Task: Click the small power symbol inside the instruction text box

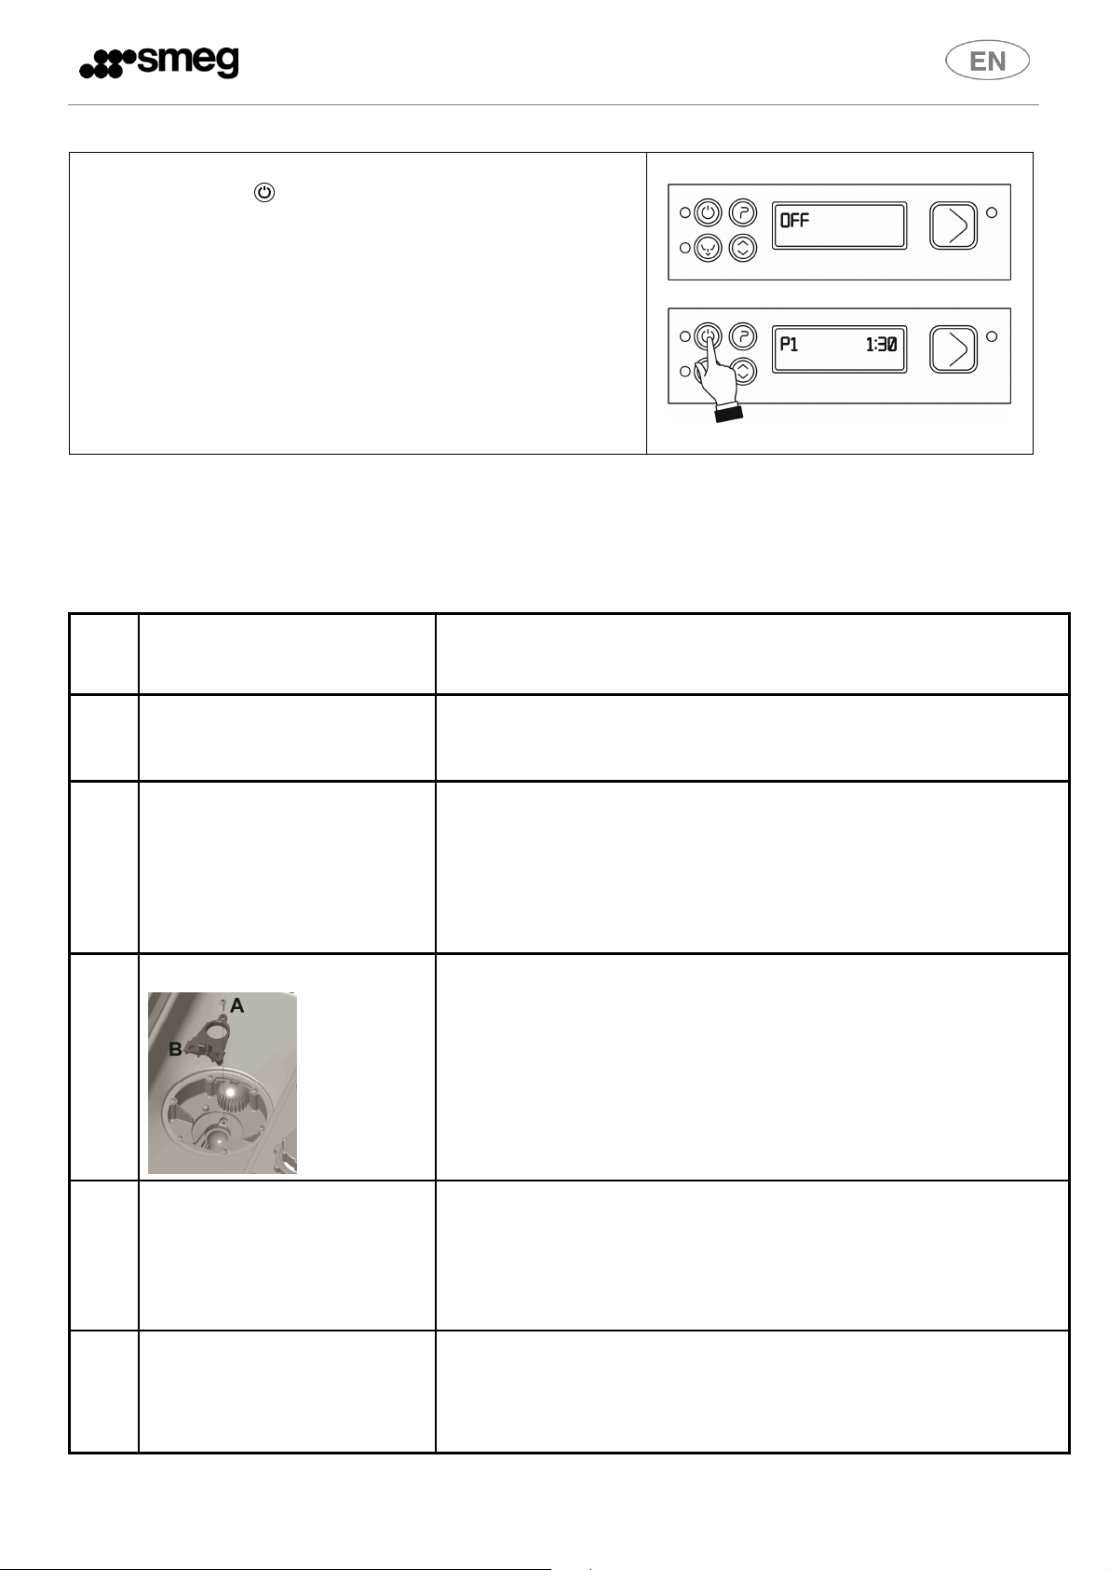Action: [265, 193]
